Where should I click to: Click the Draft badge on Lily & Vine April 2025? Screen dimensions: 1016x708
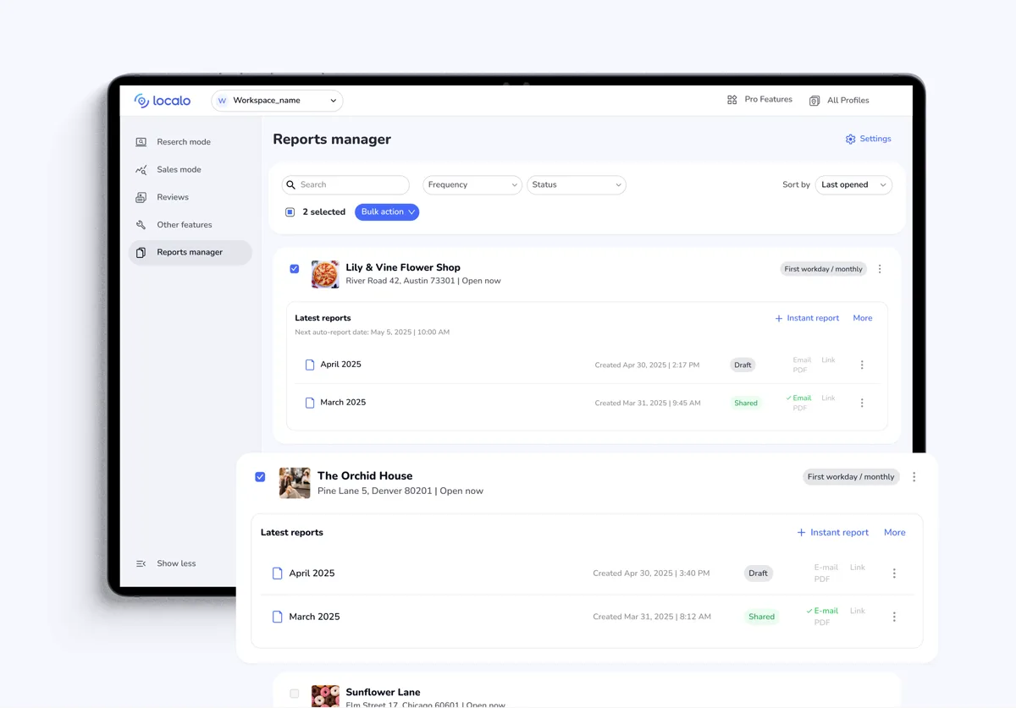pyautogui.click(x=743, y=365)
